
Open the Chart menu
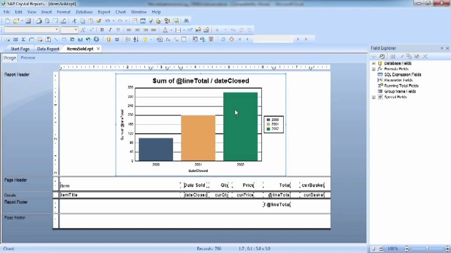pos(121,12)
